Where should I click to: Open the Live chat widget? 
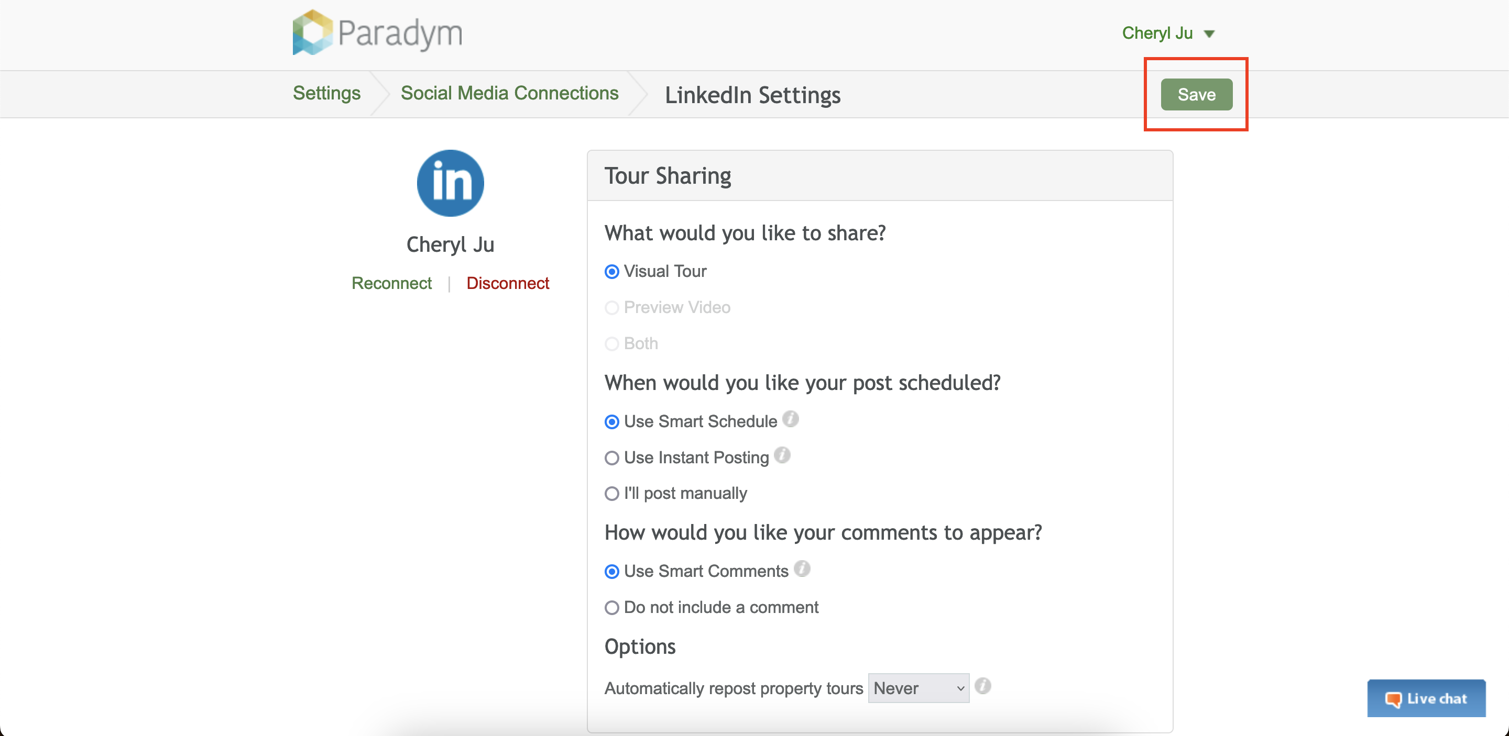pos(1426,698)
